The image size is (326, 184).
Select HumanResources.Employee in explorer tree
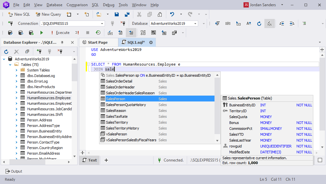(49, 98)
